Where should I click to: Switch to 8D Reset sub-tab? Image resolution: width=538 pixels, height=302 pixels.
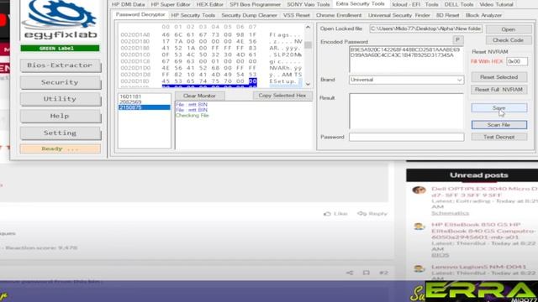pos(447,15)
